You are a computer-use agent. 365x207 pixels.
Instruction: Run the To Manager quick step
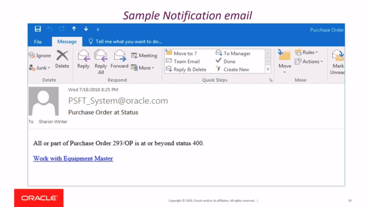(x=236, y=53)
